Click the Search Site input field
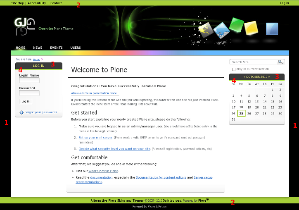Viewport: 299px width, 210px height. coord(253,62)
